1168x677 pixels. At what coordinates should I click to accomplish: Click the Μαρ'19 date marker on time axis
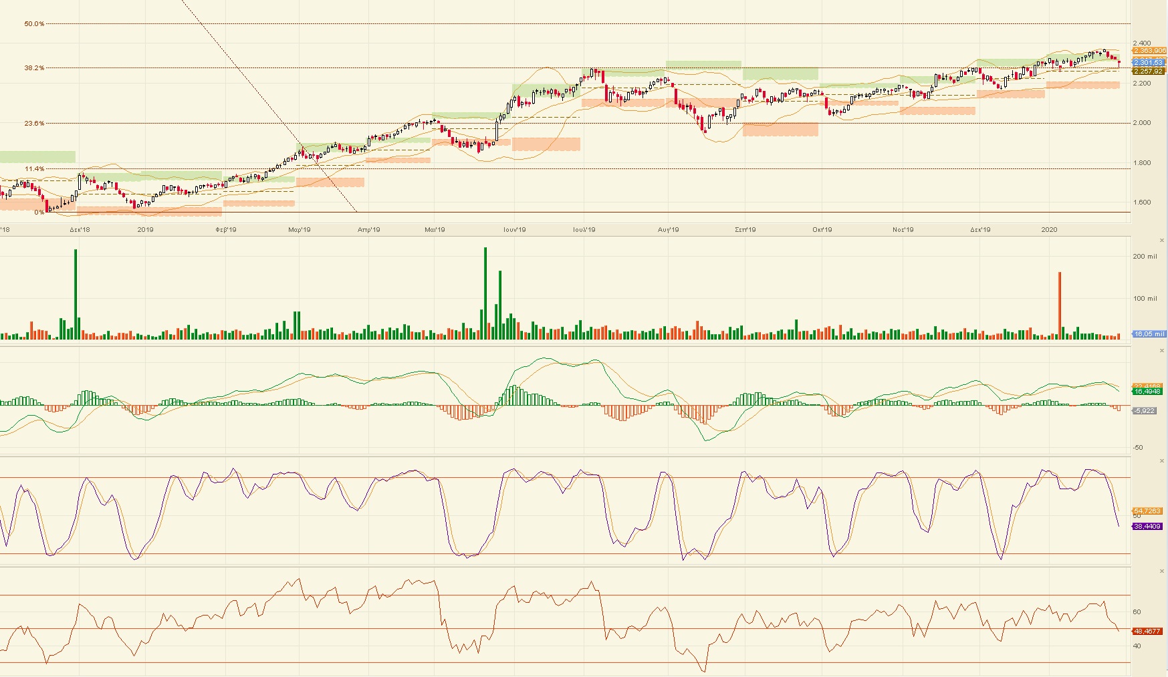point(300,229)
